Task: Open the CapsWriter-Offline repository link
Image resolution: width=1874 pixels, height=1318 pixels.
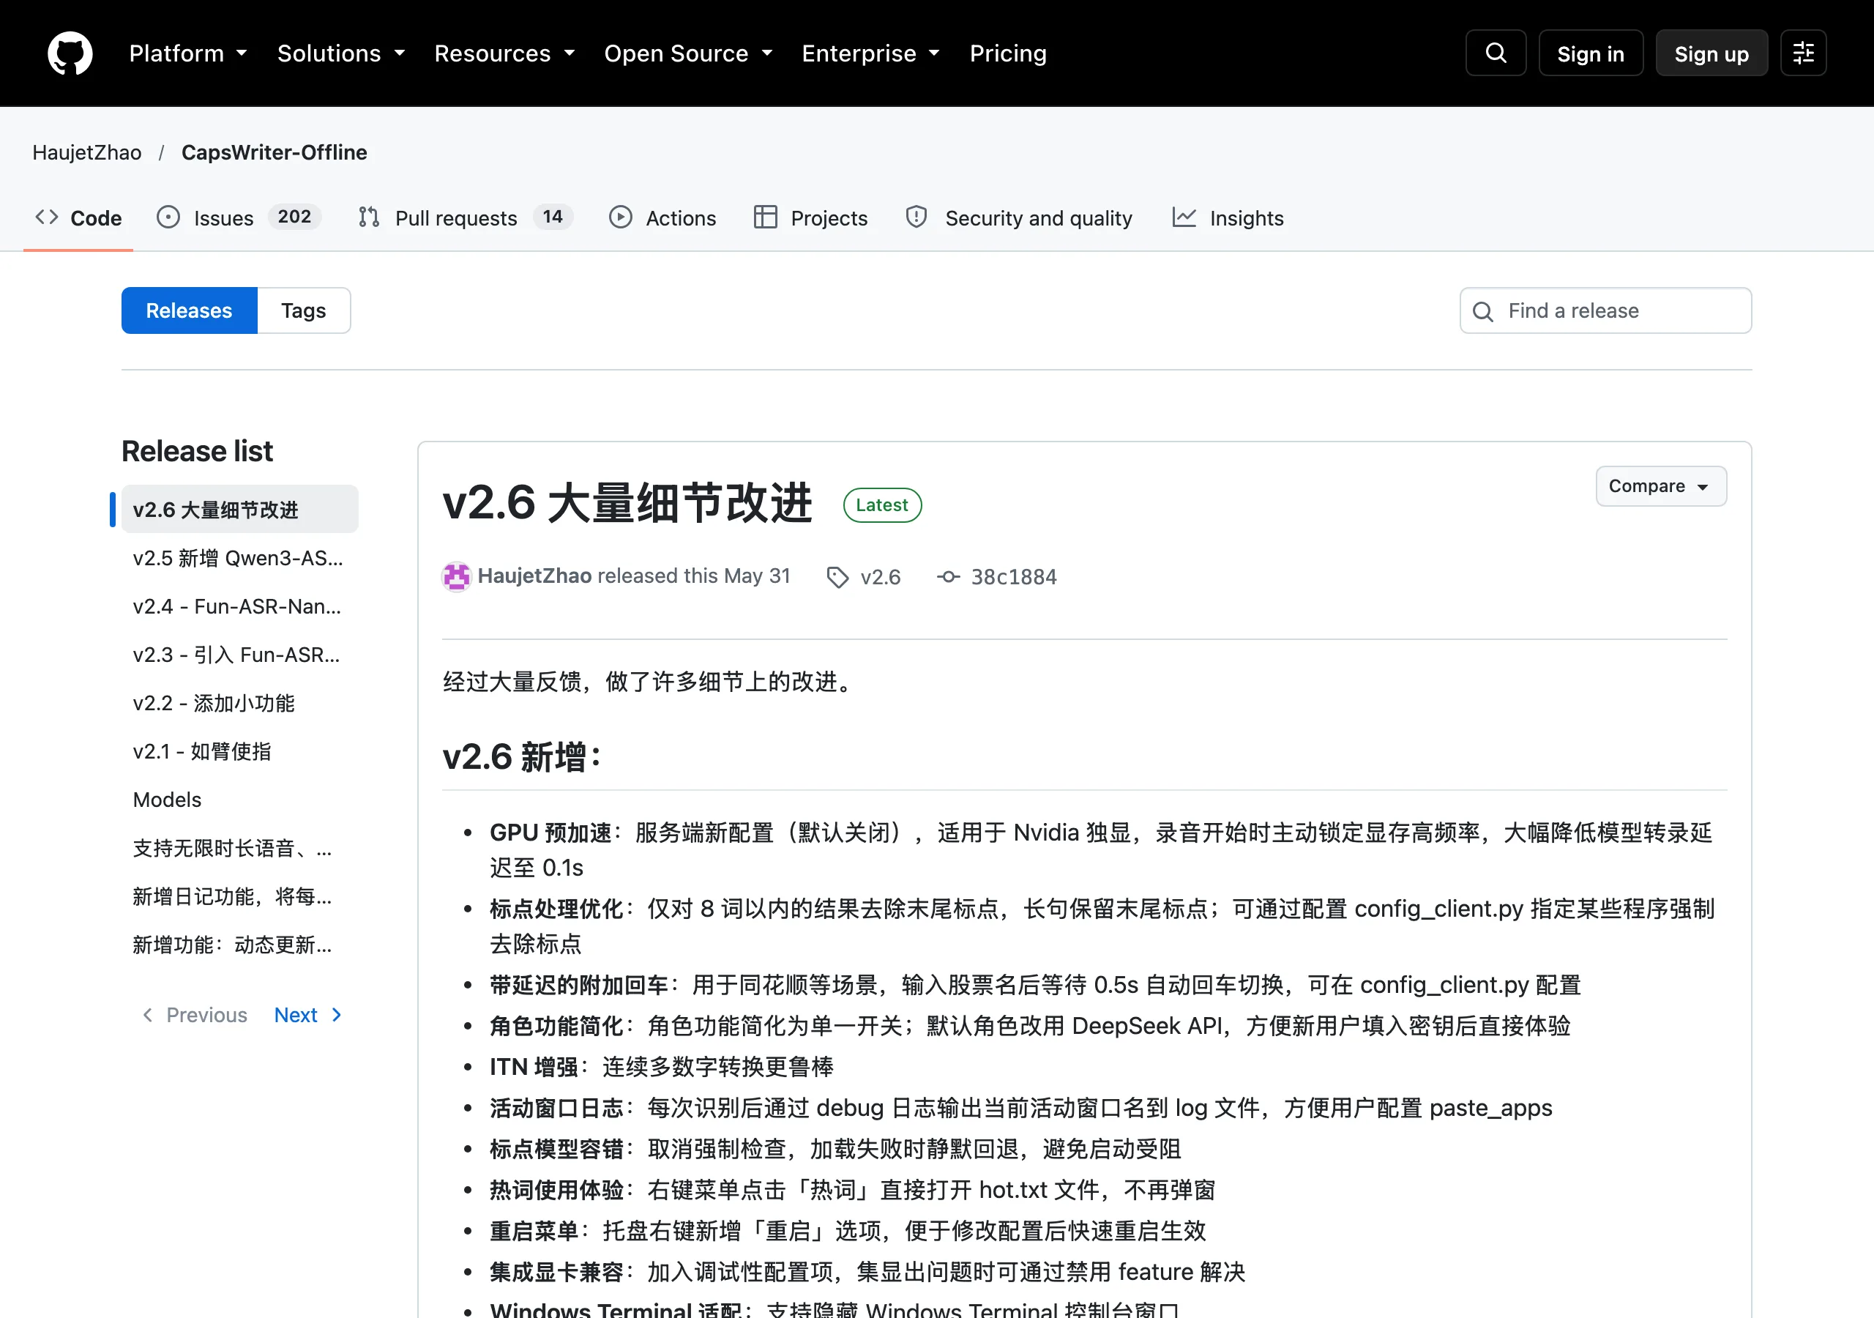Action: pos(275,153)
